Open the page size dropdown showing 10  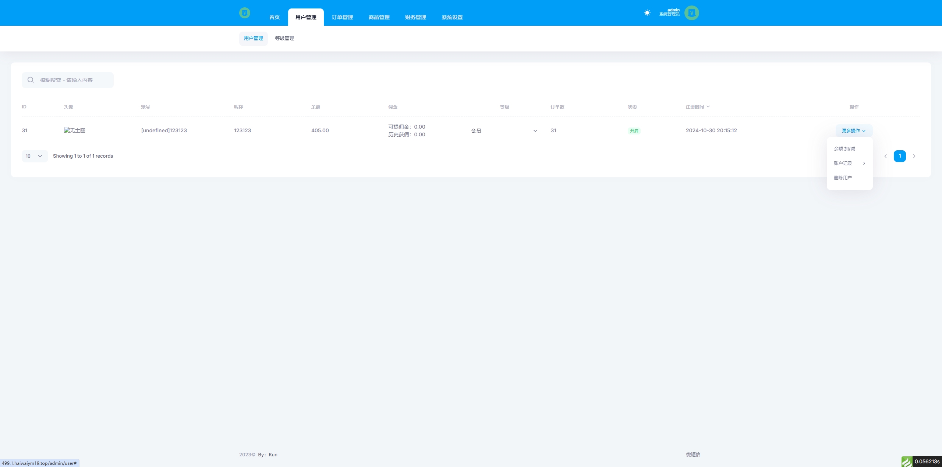tap(35, 156)
